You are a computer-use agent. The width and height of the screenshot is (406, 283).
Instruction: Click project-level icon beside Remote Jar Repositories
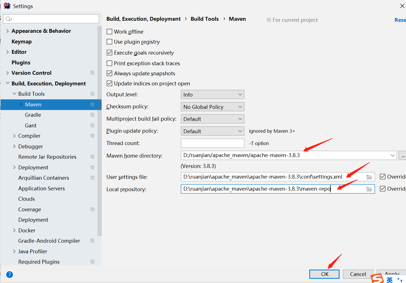click(92, 157)
